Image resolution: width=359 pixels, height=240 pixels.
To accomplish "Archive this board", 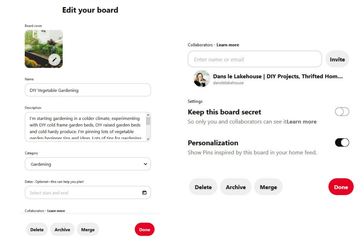I will click(x=236, y=187).
